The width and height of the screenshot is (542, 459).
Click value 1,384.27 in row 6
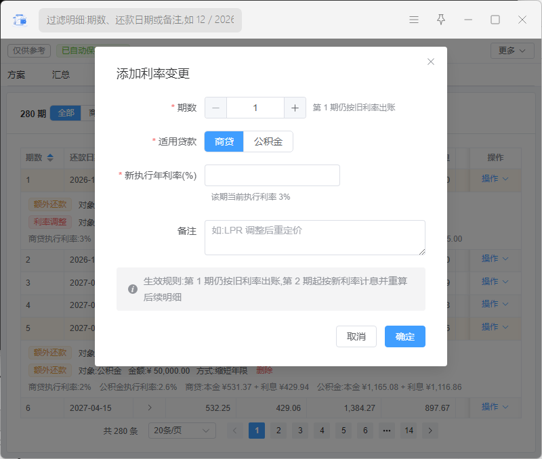click(x=360, y=408)
